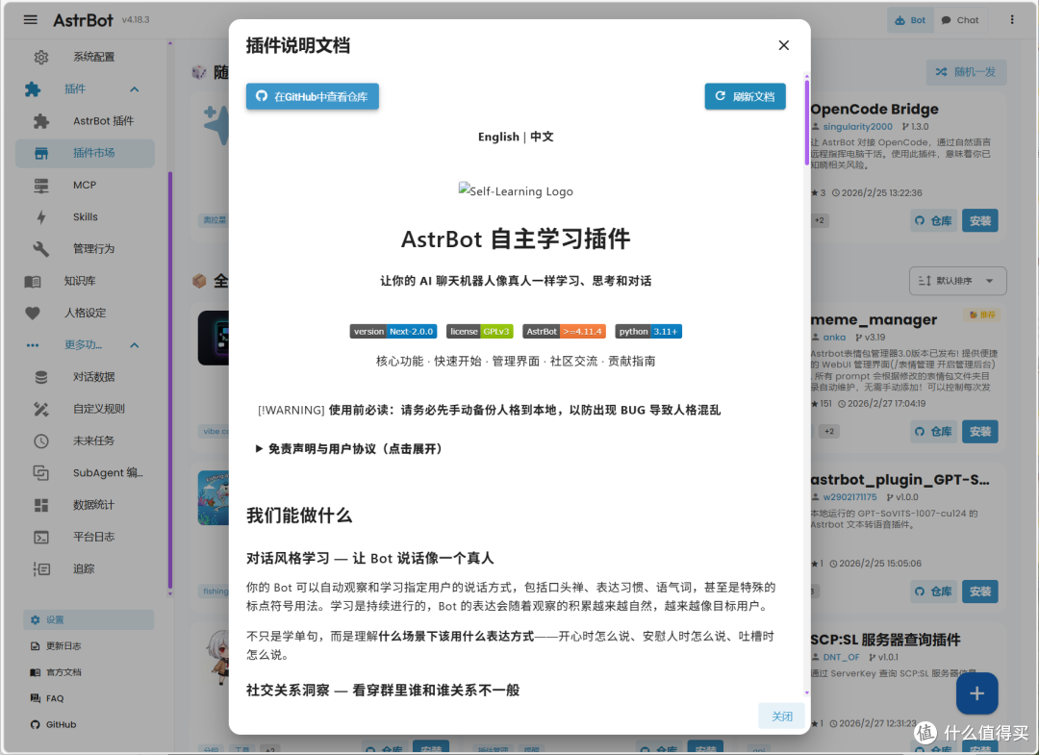Click the 核心功能 anchor link
Screen dimensions: 1039x755
click(399, 361)
